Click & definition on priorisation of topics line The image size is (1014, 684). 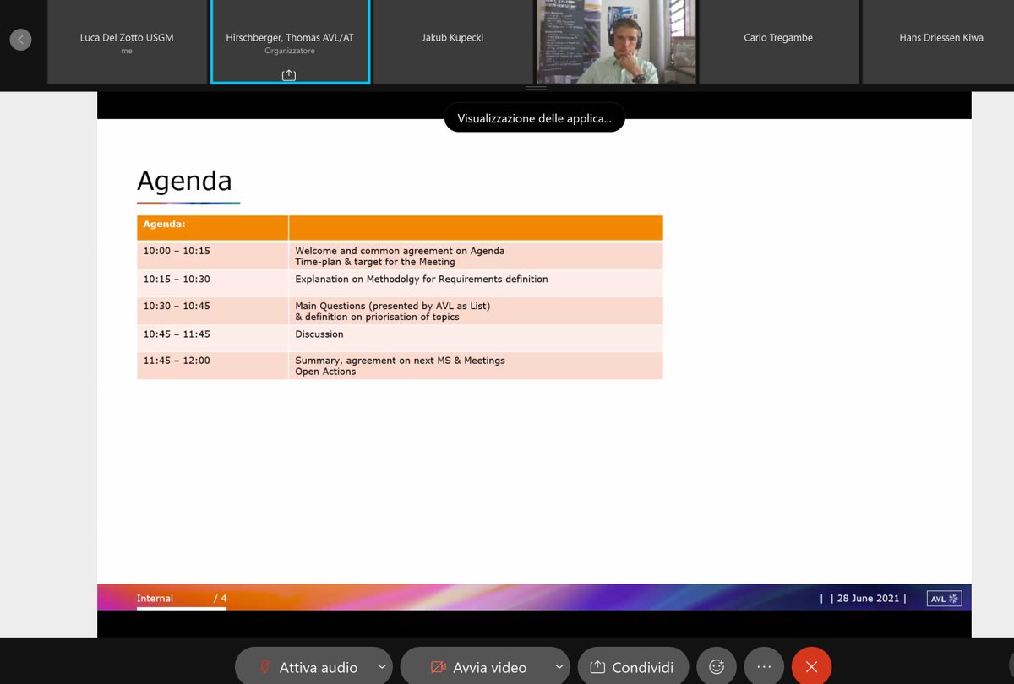[x=377, y=317]
